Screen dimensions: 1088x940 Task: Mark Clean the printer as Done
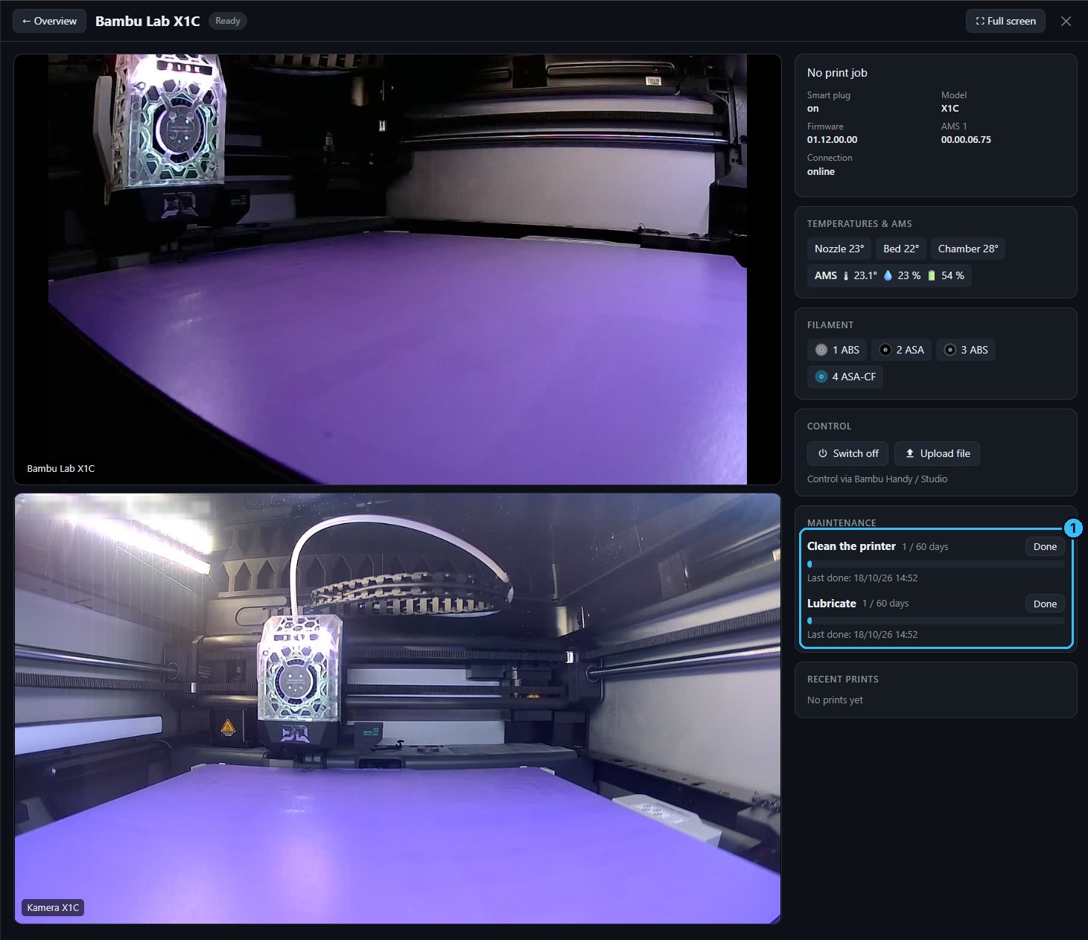tap(1045, 546)
